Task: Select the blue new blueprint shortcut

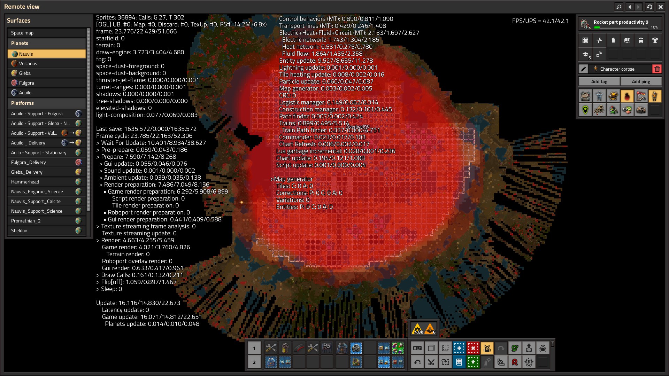Action: [459, 348]
